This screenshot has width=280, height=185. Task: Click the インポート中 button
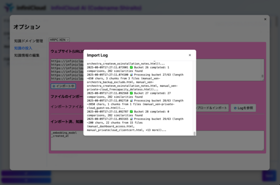63,86
